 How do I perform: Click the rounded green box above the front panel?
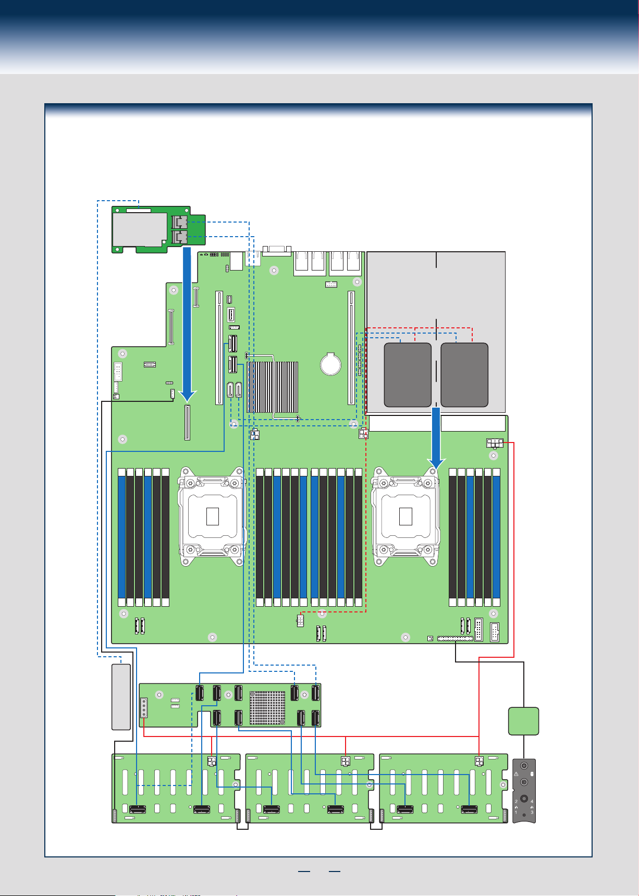tap(524, 721)
